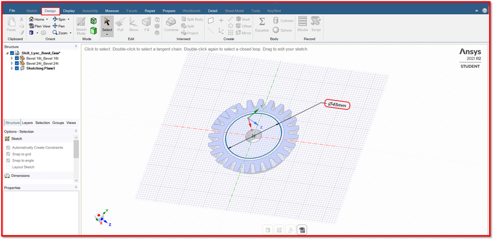Image resolution: width=494 pixels, height=240 pixels.
Task: Switch to 3D mode green cube
Action: click(93, 31)
